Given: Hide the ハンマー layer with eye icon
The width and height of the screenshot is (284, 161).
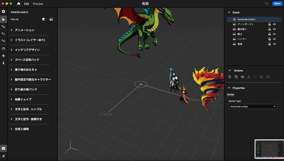Looking at the screenshot, I should (275, 39).
